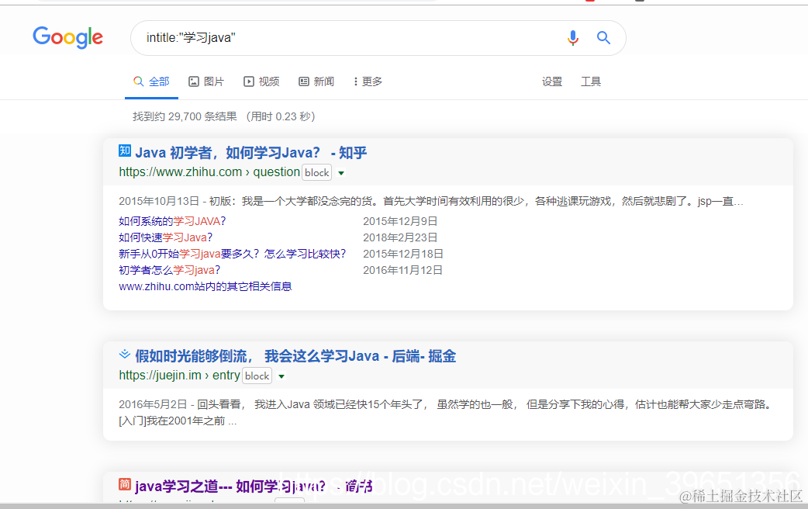Click the play icon on the 视频 tab
This screenshot has width=808, height=509.
click(x=247, y=81)
